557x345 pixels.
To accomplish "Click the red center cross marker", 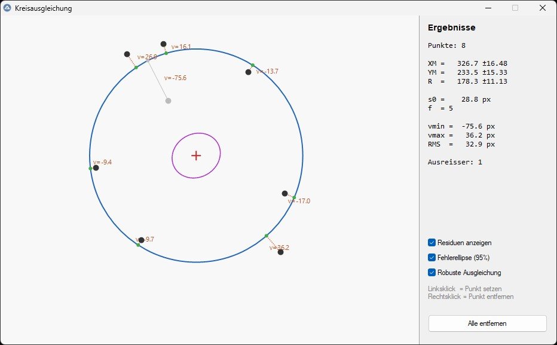I will [196, 155].
